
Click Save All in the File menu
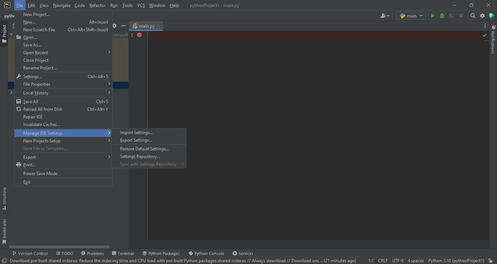31,101
